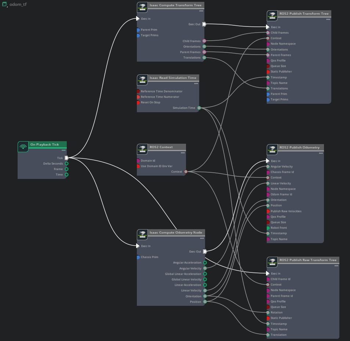Click Queue Size port on ROS2 Publish Odometry
Image resolution: width=350 pixels, height=341 pixels.
click(268, 222)
